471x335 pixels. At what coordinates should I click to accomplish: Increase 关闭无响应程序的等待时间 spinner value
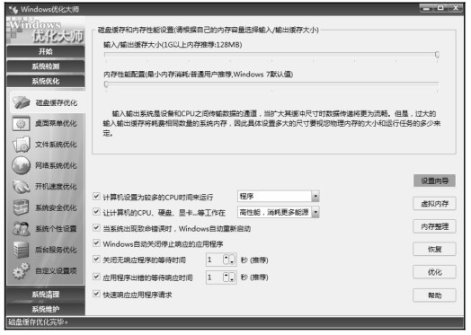click(227, 258)
